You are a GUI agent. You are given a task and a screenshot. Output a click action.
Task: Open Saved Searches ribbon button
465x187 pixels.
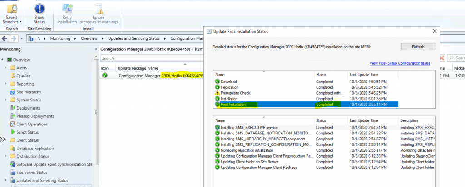[12, 14]
